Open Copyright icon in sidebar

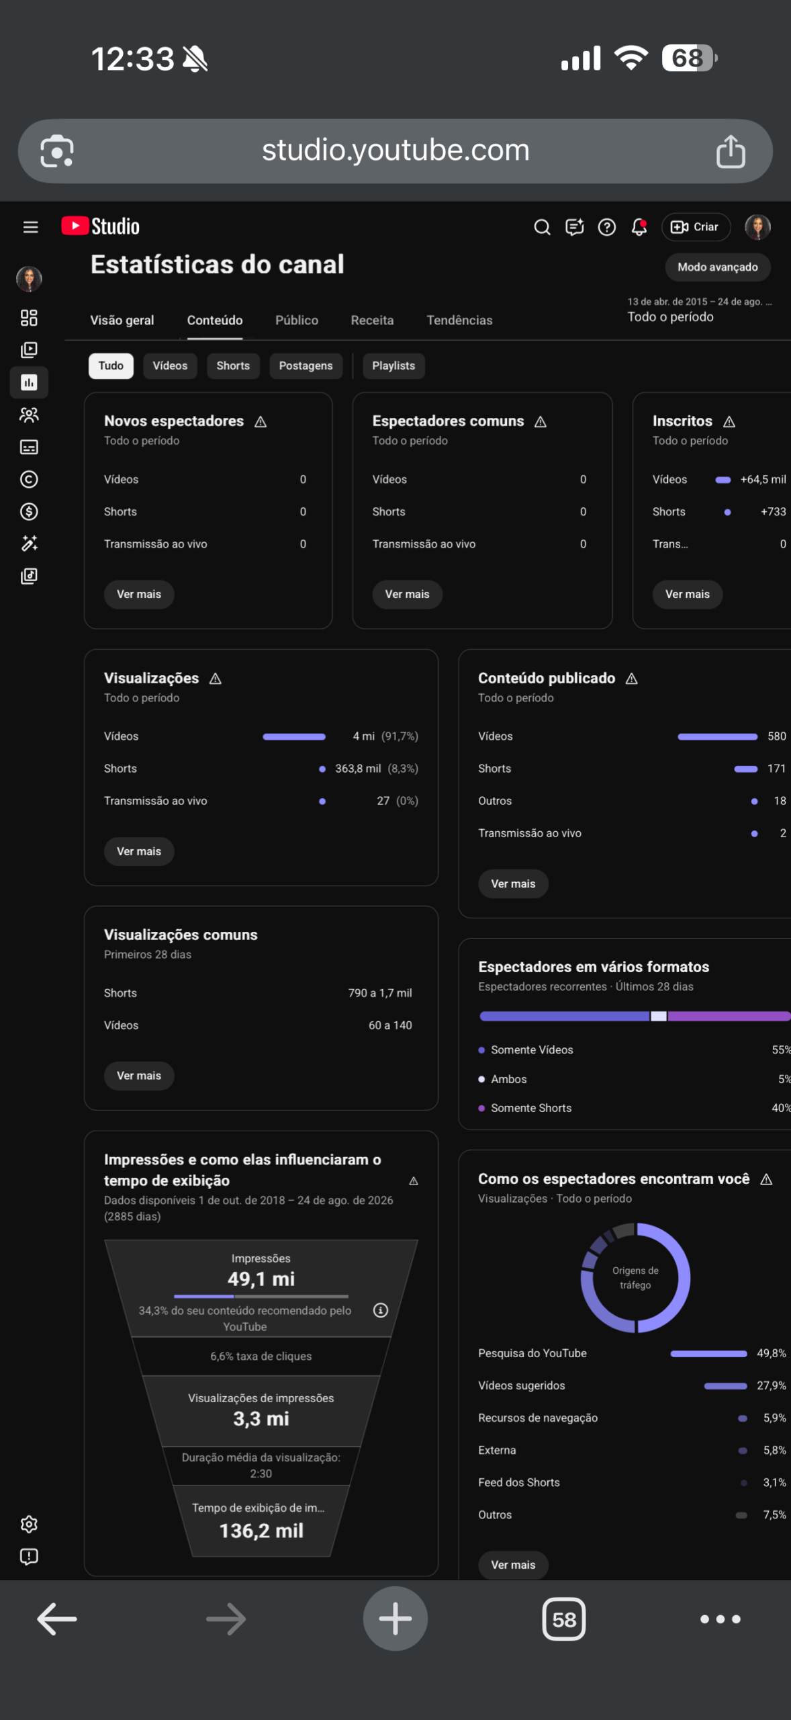pyautogui.click(x=29, y=479)
